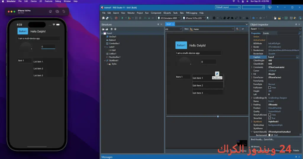Click the IDE search box in title bar
This screenshot has width=303, height=159.
click(253, 7)
